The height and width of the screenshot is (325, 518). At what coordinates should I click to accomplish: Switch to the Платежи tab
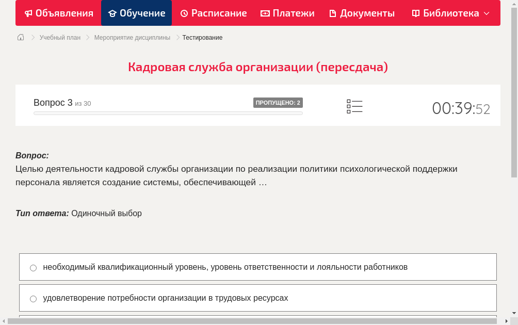click(287, 13)
